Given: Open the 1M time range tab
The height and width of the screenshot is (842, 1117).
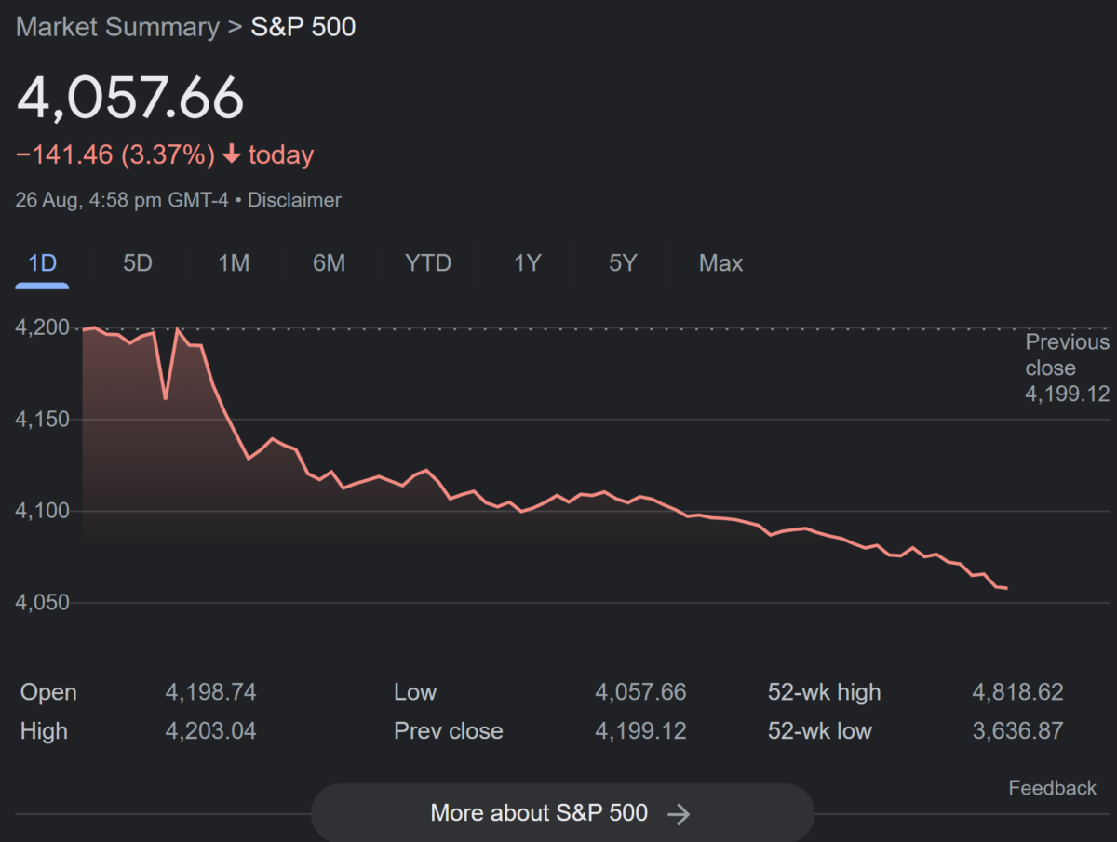Looking at the screenshot, I should point(234,263).
